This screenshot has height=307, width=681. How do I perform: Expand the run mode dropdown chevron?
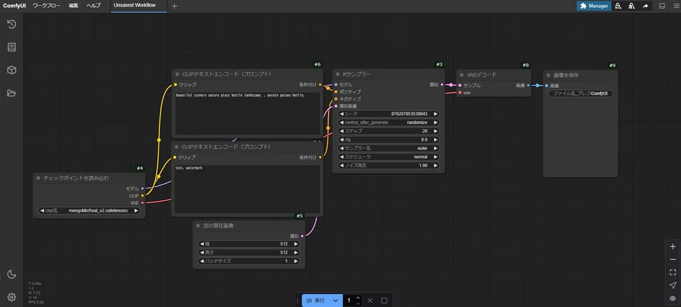[335, 300]
